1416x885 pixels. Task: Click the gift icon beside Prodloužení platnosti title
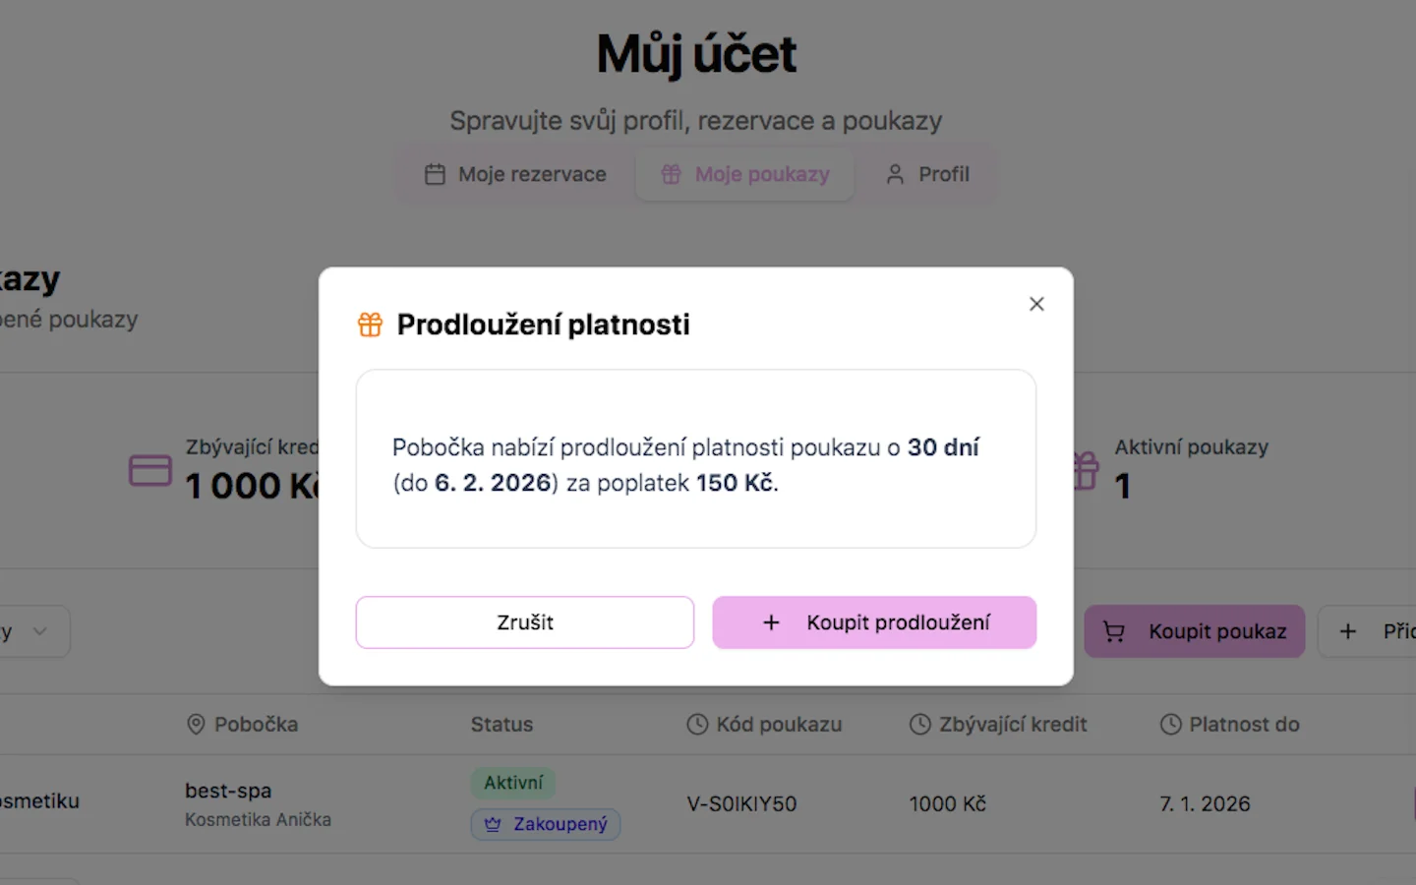(x=371, y=324)
